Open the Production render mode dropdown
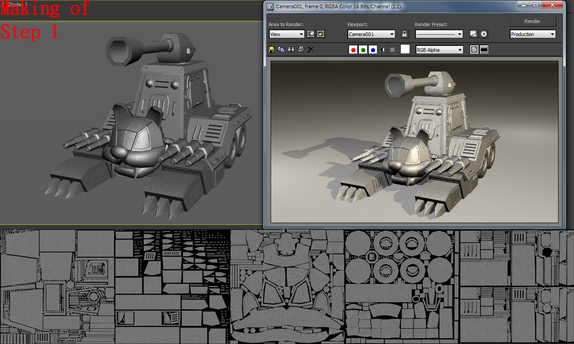574x344 pixels. click(533, 34)
